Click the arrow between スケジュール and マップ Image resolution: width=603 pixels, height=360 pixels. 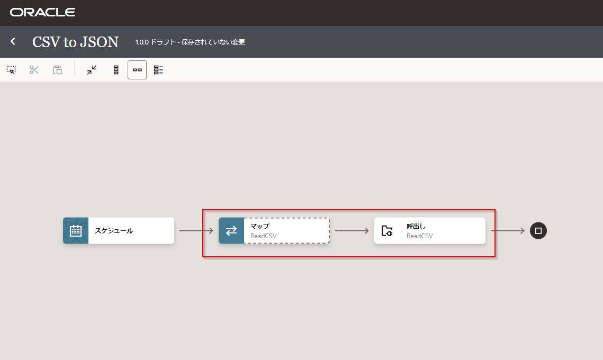tap(196, 231)
